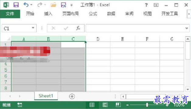Add a new sheet with plus button

click(x=72, y=96)
